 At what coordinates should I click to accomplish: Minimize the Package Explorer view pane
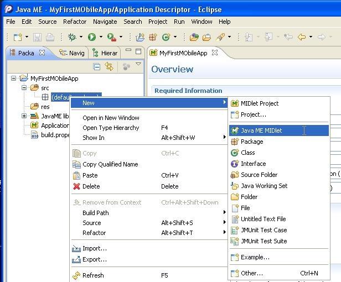(128, 50)
